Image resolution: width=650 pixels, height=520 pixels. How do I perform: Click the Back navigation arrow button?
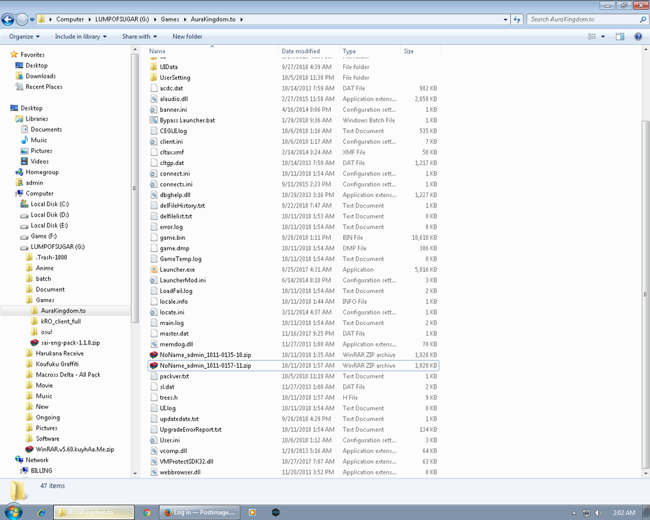[x=8, y=19]
